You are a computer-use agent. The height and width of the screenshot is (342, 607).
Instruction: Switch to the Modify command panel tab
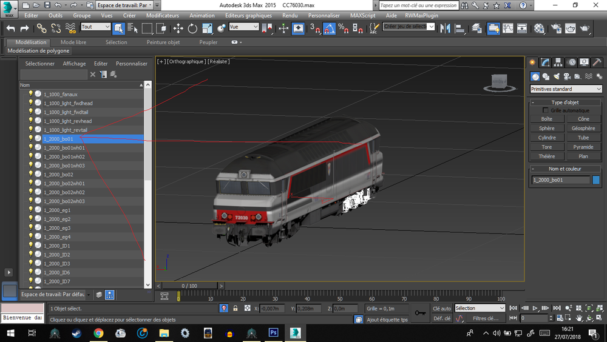(546, 62)
